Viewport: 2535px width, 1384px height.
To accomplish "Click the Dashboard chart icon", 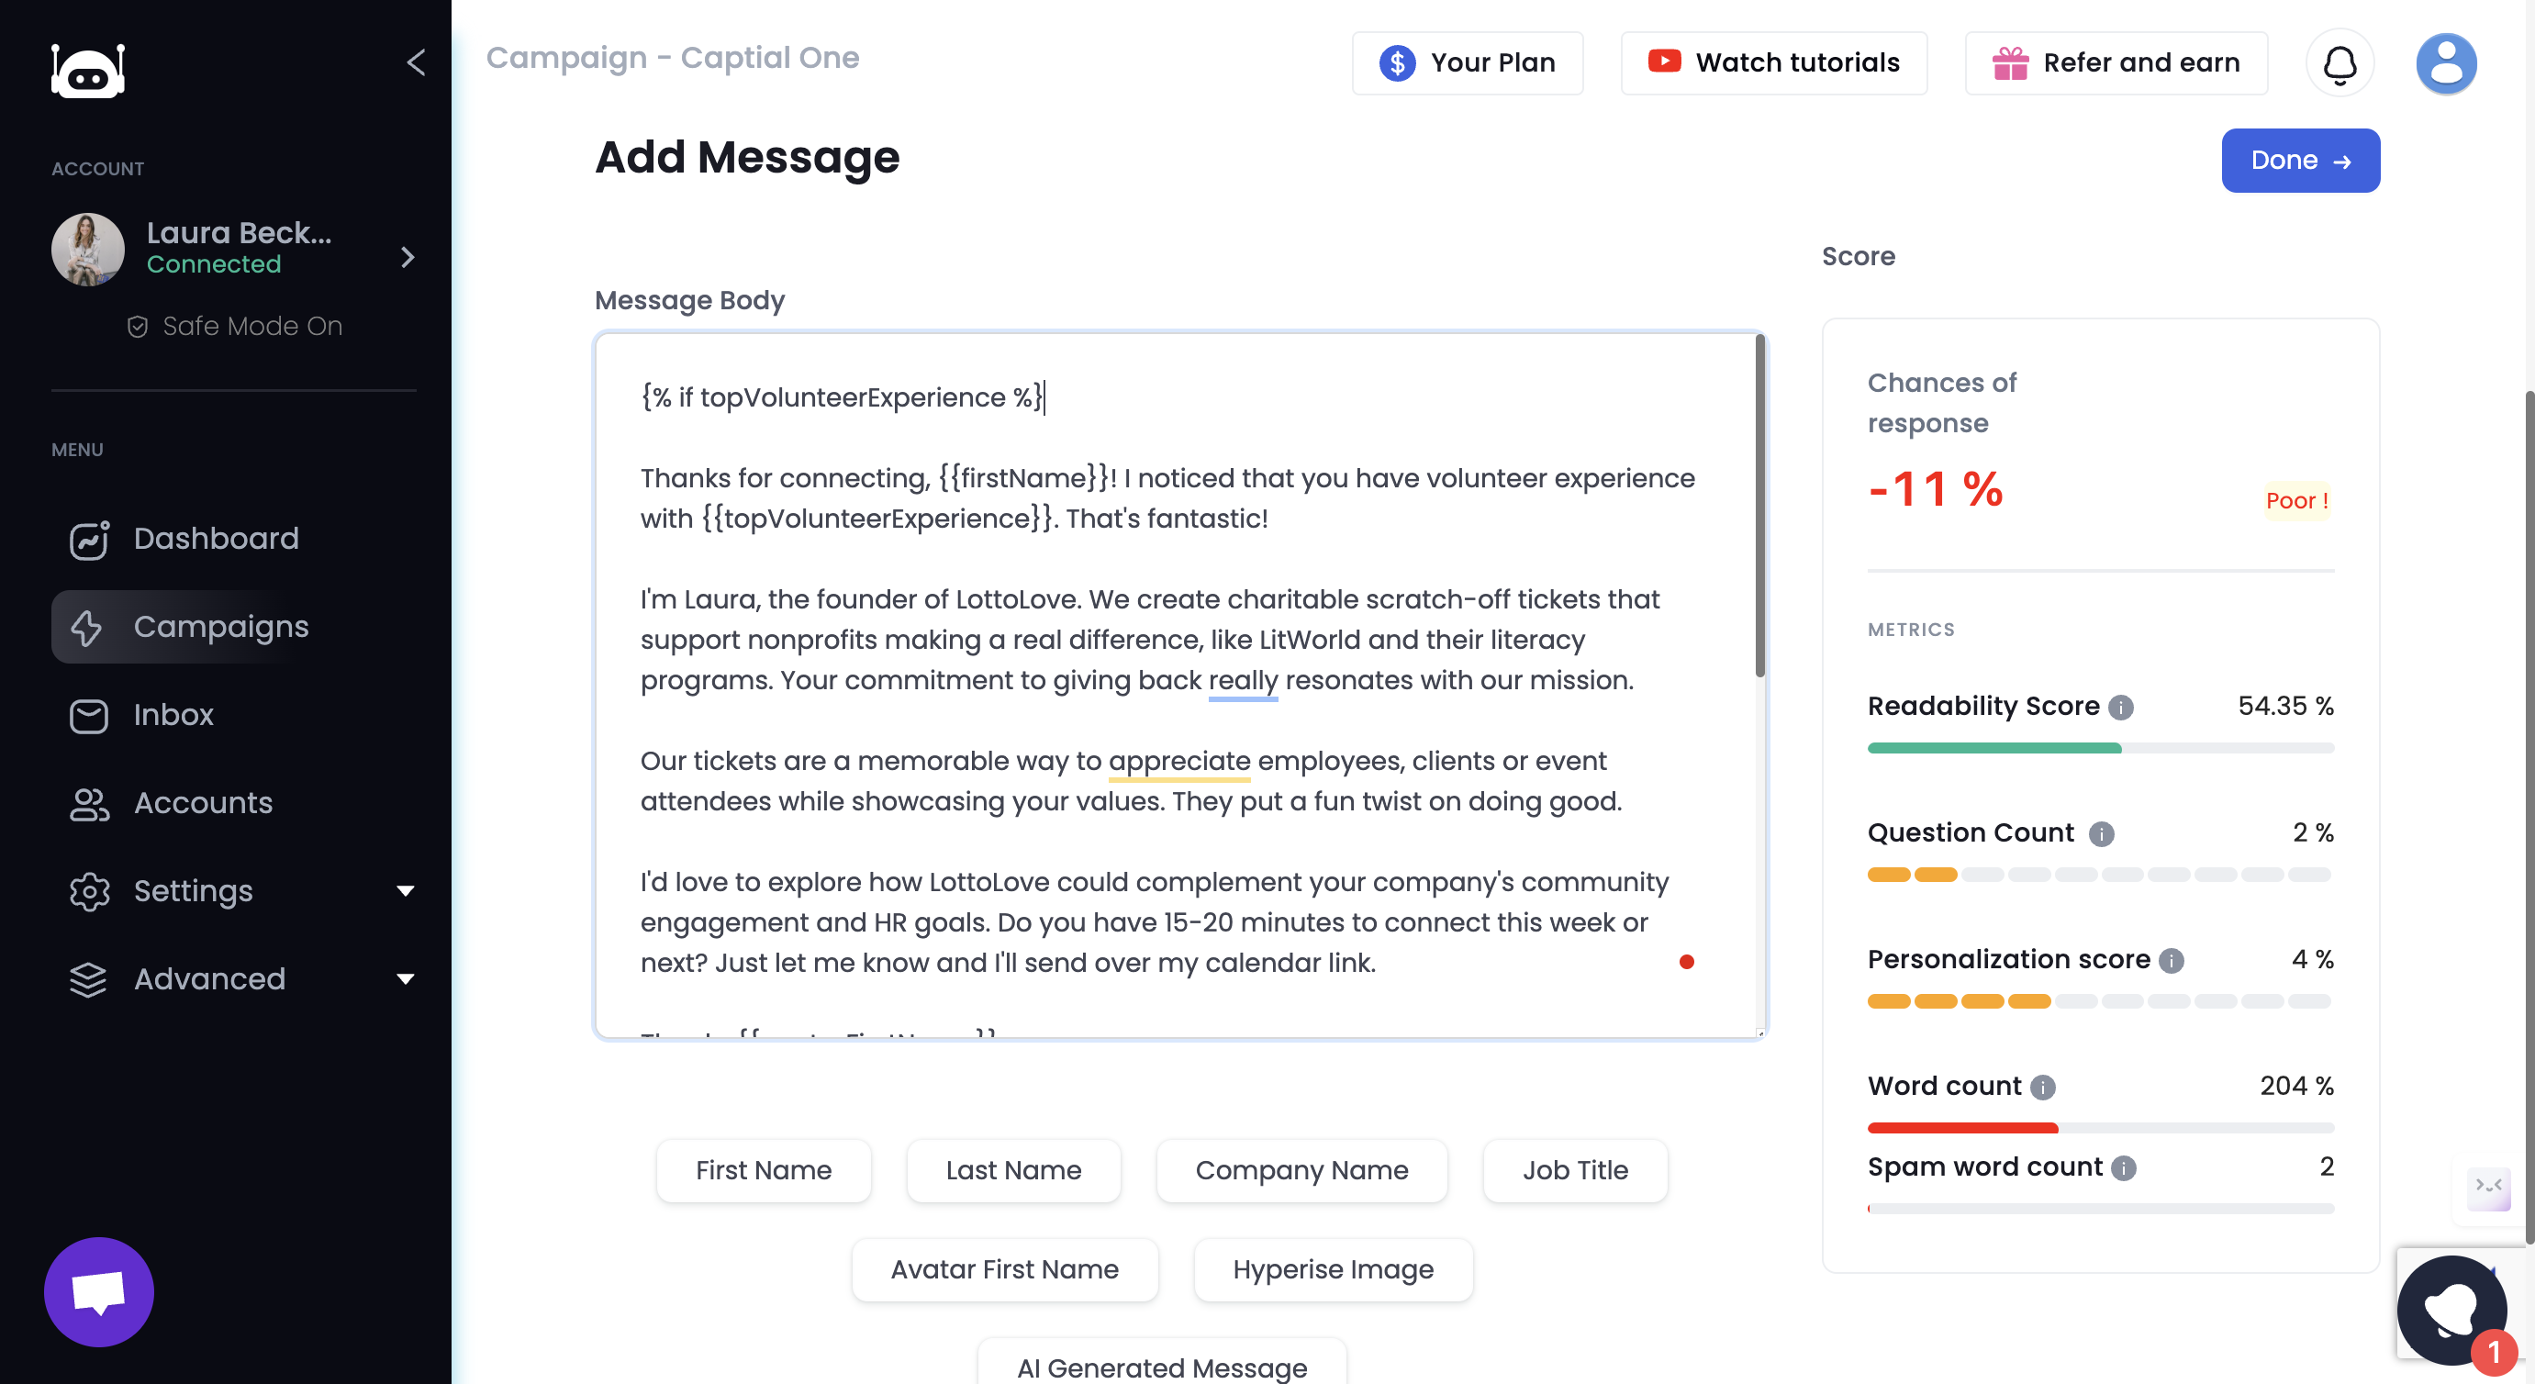I will (x=90, y=540).
